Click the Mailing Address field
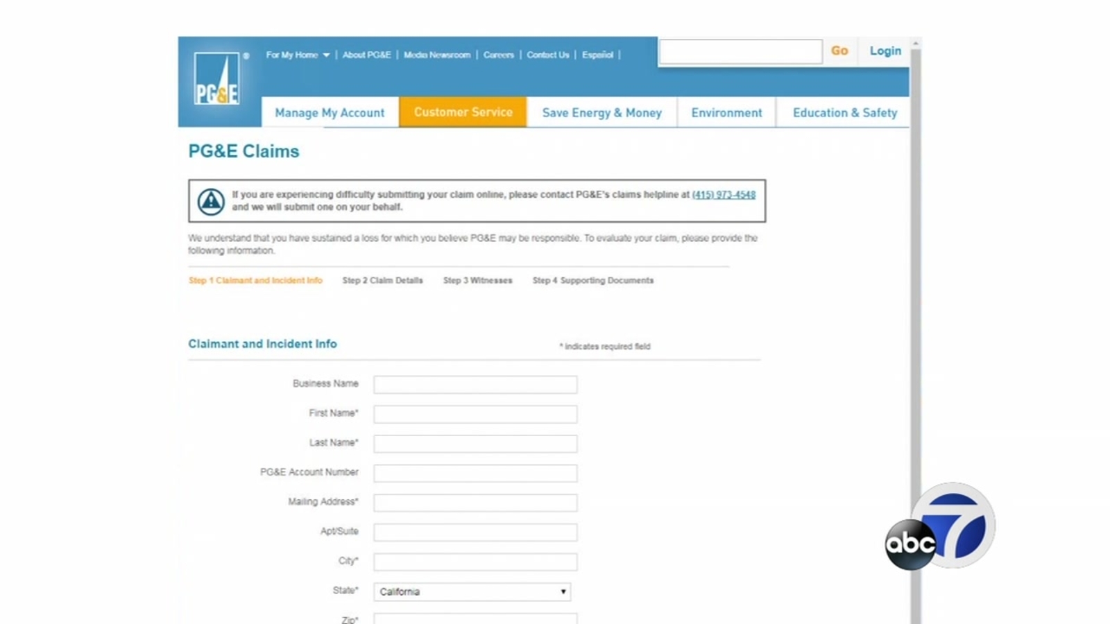The image size is (1110, 624). pyautogui.click(x=475, y=503)
